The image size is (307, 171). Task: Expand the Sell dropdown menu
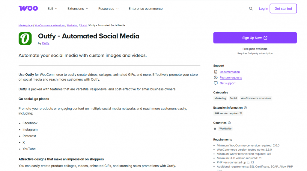point(52,9)
